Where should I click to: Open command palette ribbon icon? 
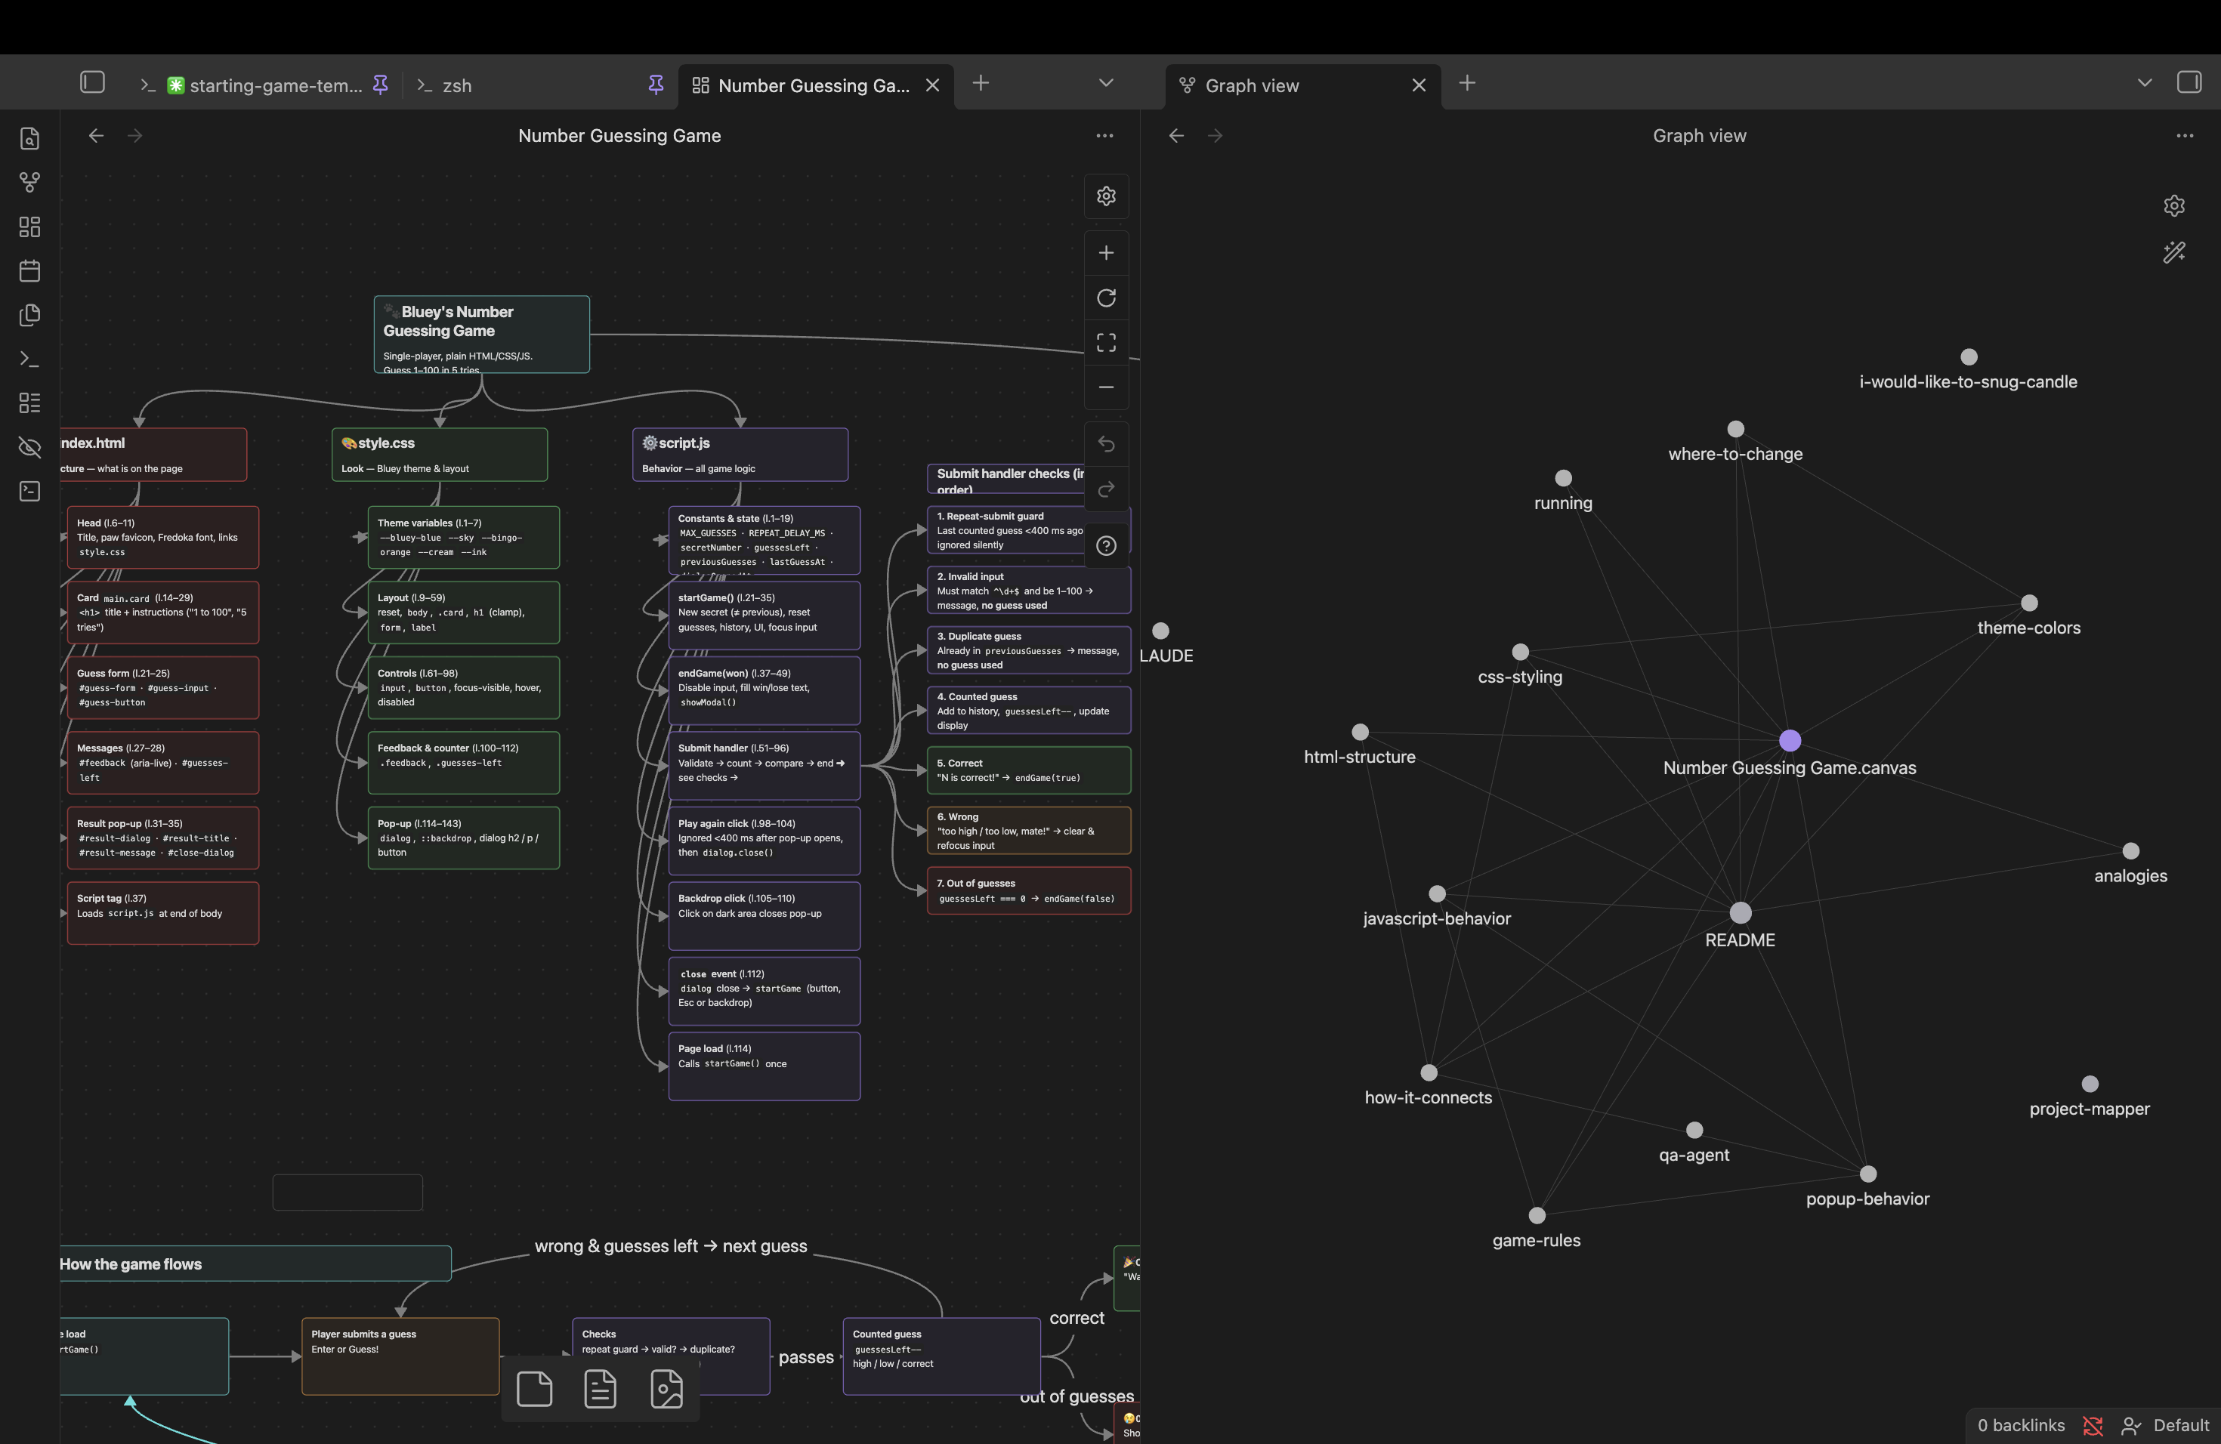pos(30,358)
